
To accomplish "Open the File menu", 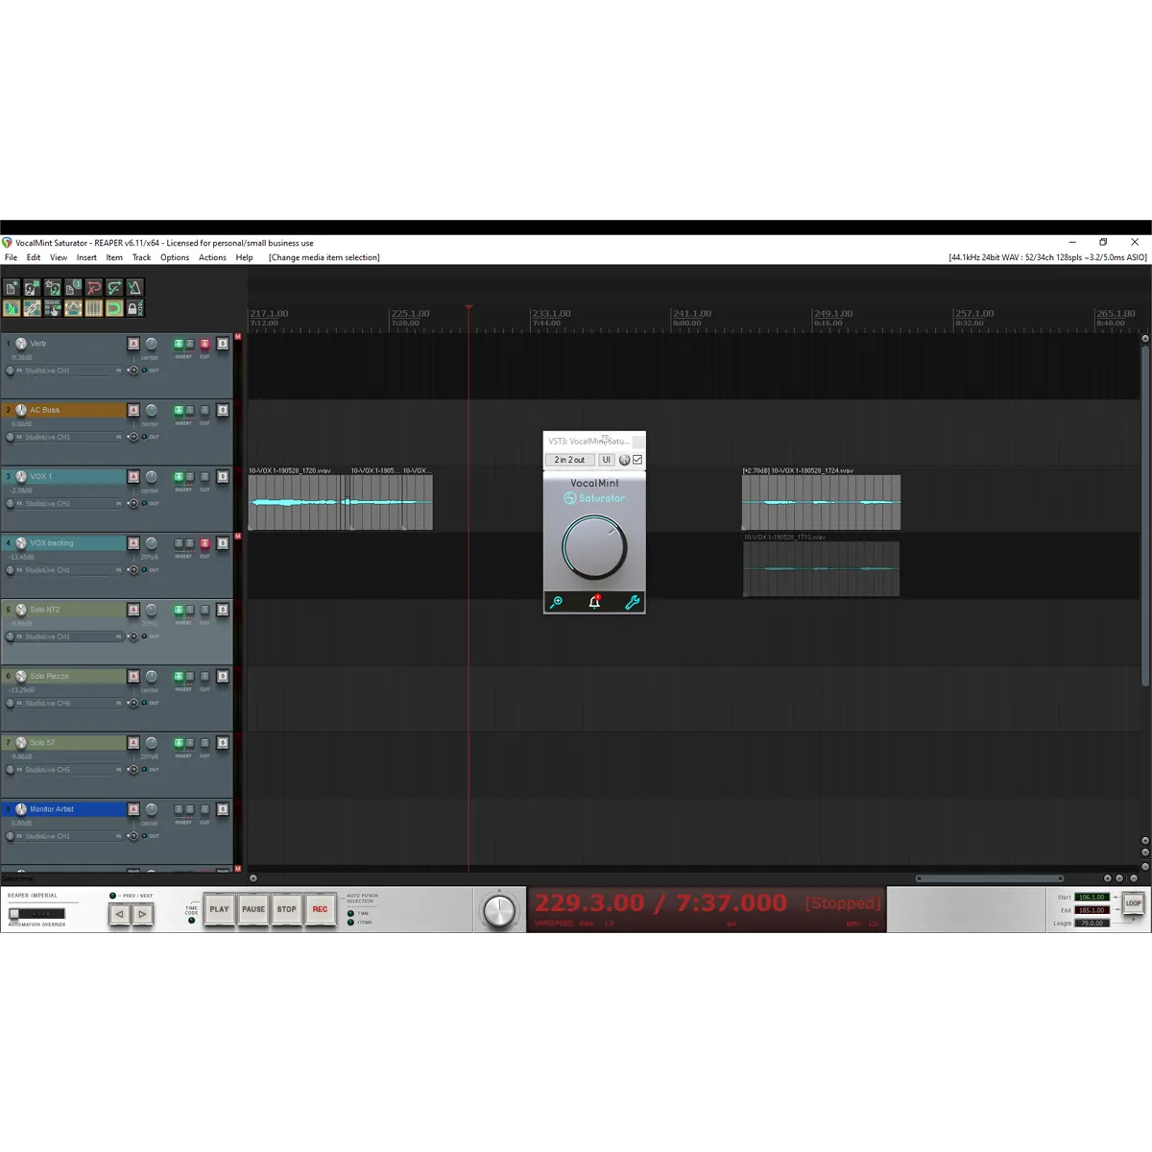I will [12, 257].
